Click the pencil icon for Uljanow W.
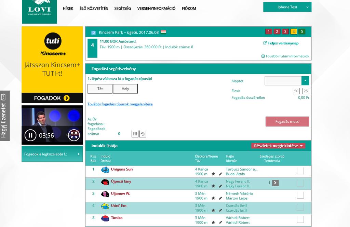 (220, 198)
